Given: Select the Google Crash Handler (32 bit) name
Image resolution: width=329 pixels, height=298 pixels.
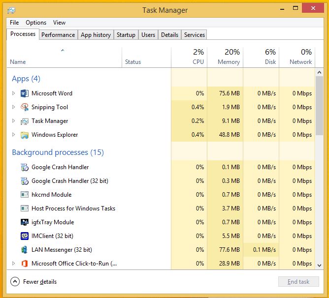Looking at the screenshot, I should (x=70, y=181).
